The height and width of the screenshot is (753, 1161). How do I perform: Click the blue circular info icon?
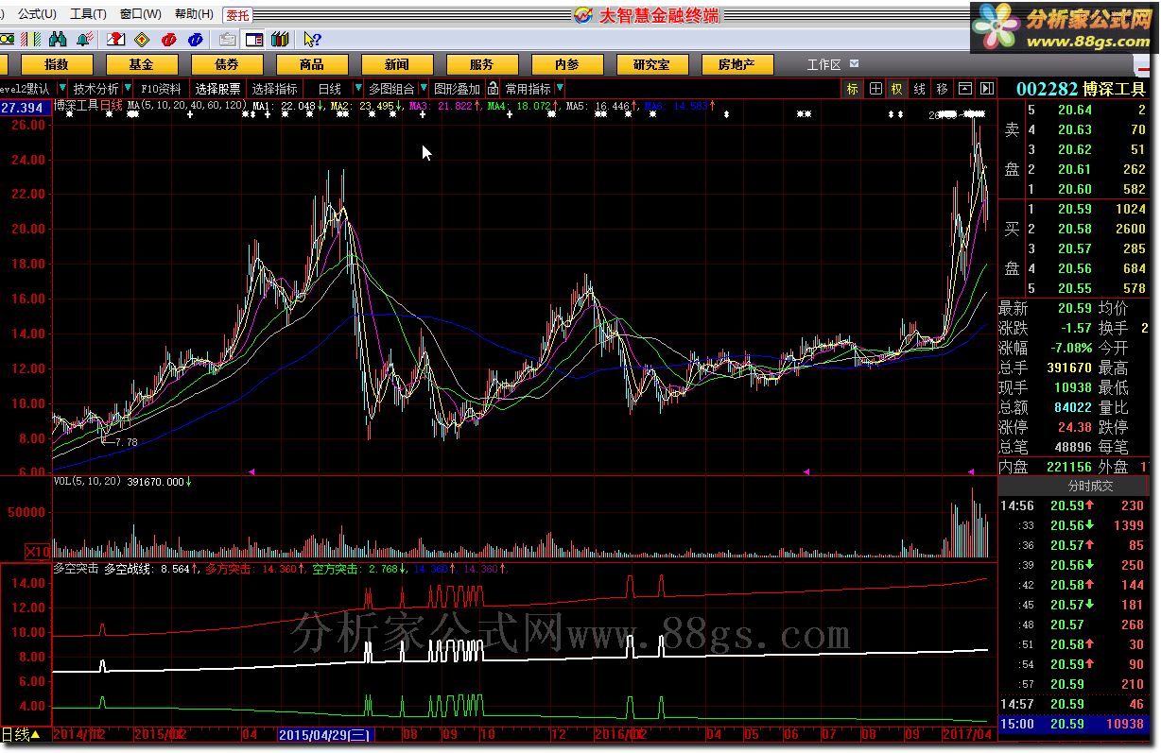coord(196,40)
